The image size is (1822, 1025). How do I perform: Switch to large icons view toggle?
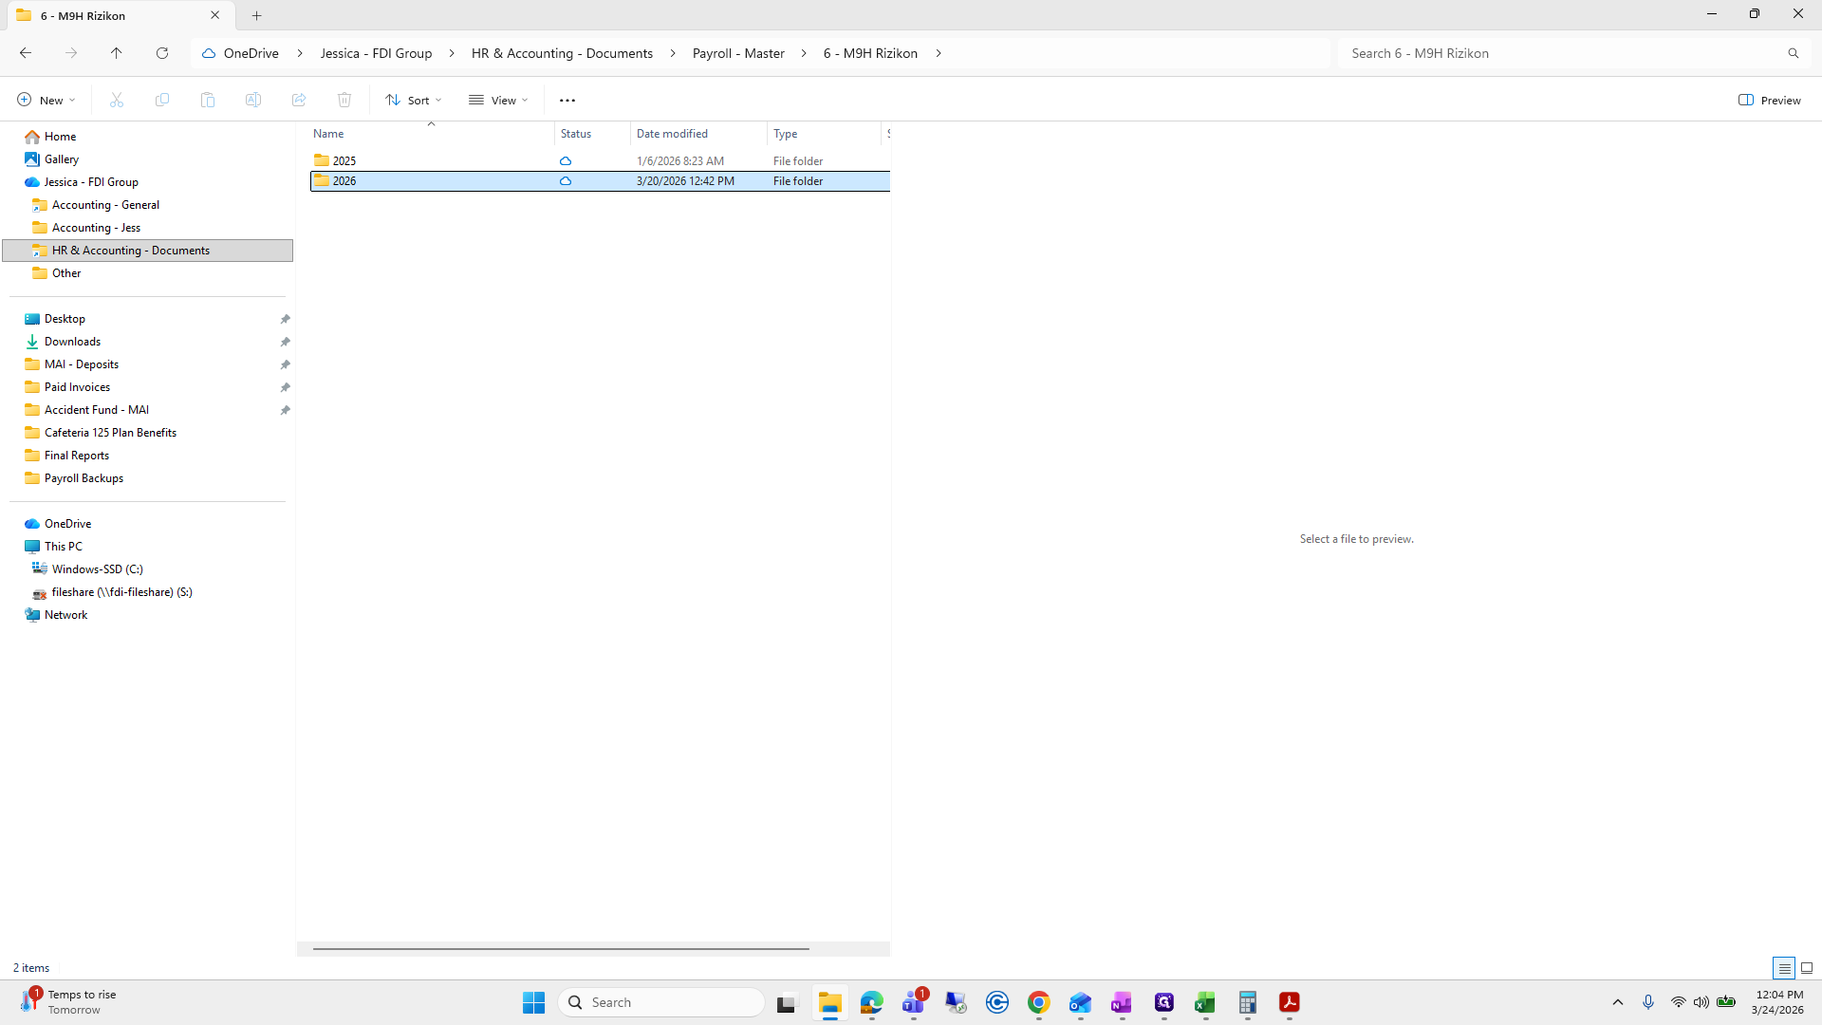coord(1807,968)
